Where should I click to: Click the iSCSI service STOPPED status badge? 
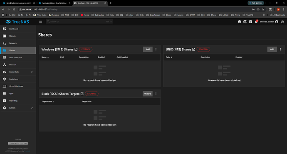click(x=92, y=94)
